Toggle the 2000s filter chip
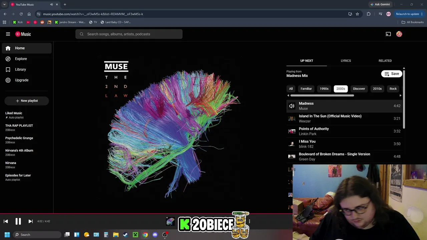 [341, 89]
